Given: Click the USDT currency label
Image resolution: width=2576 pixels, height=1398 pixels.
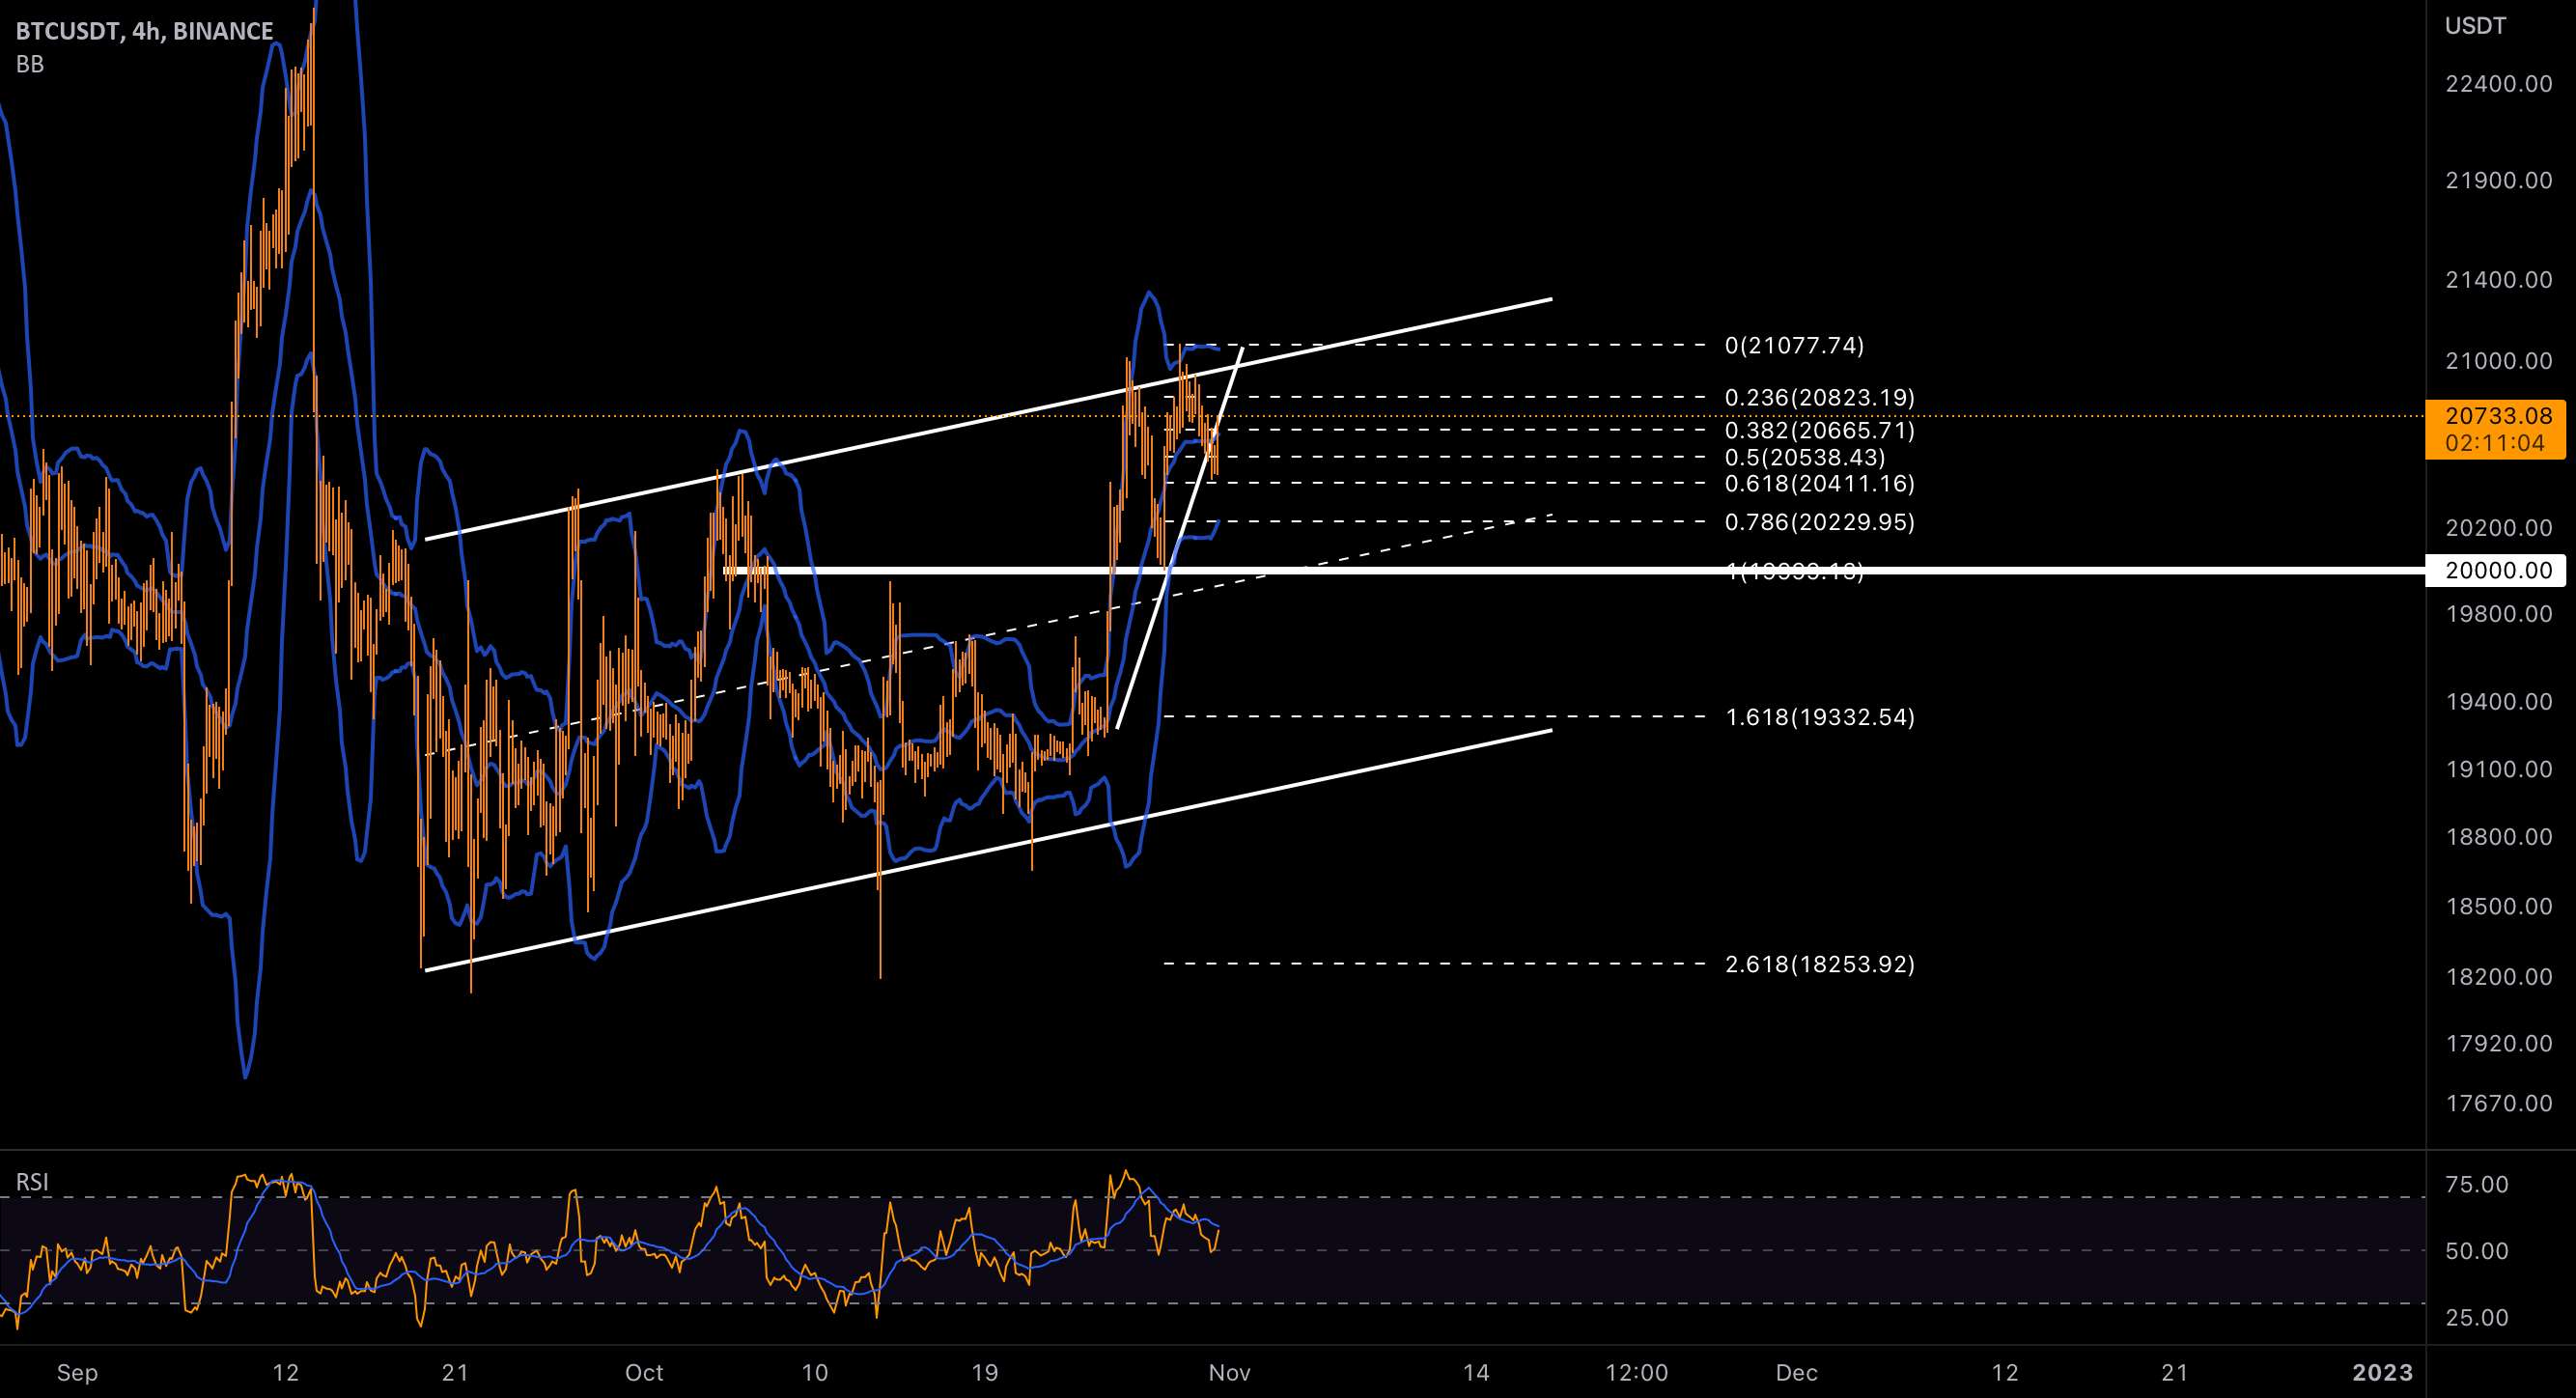Looking at the screenshot, I should (2476, 26).
